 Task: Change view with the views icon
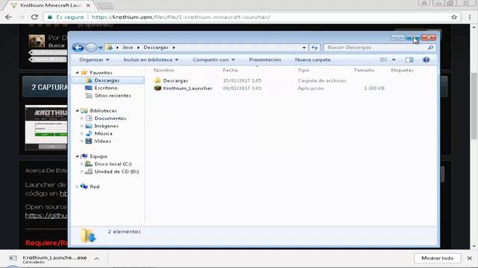383,60
